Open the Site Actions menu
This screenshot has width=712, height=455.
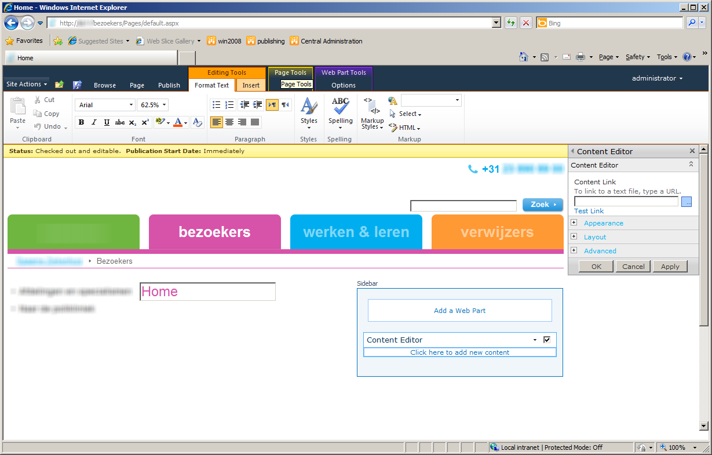tap(26, 84)
